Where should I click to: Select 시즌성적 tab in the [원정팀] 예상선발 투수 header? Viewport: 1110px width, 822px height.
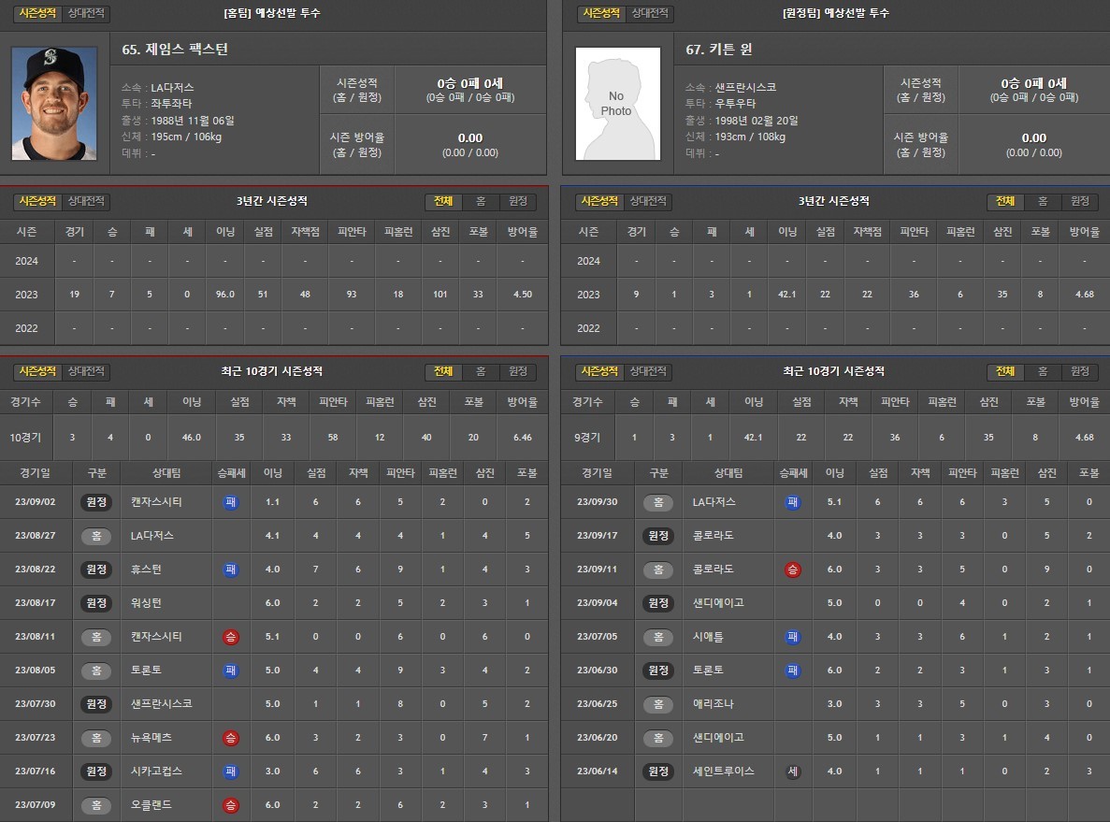pyautogui.click(x=601, y=13)
